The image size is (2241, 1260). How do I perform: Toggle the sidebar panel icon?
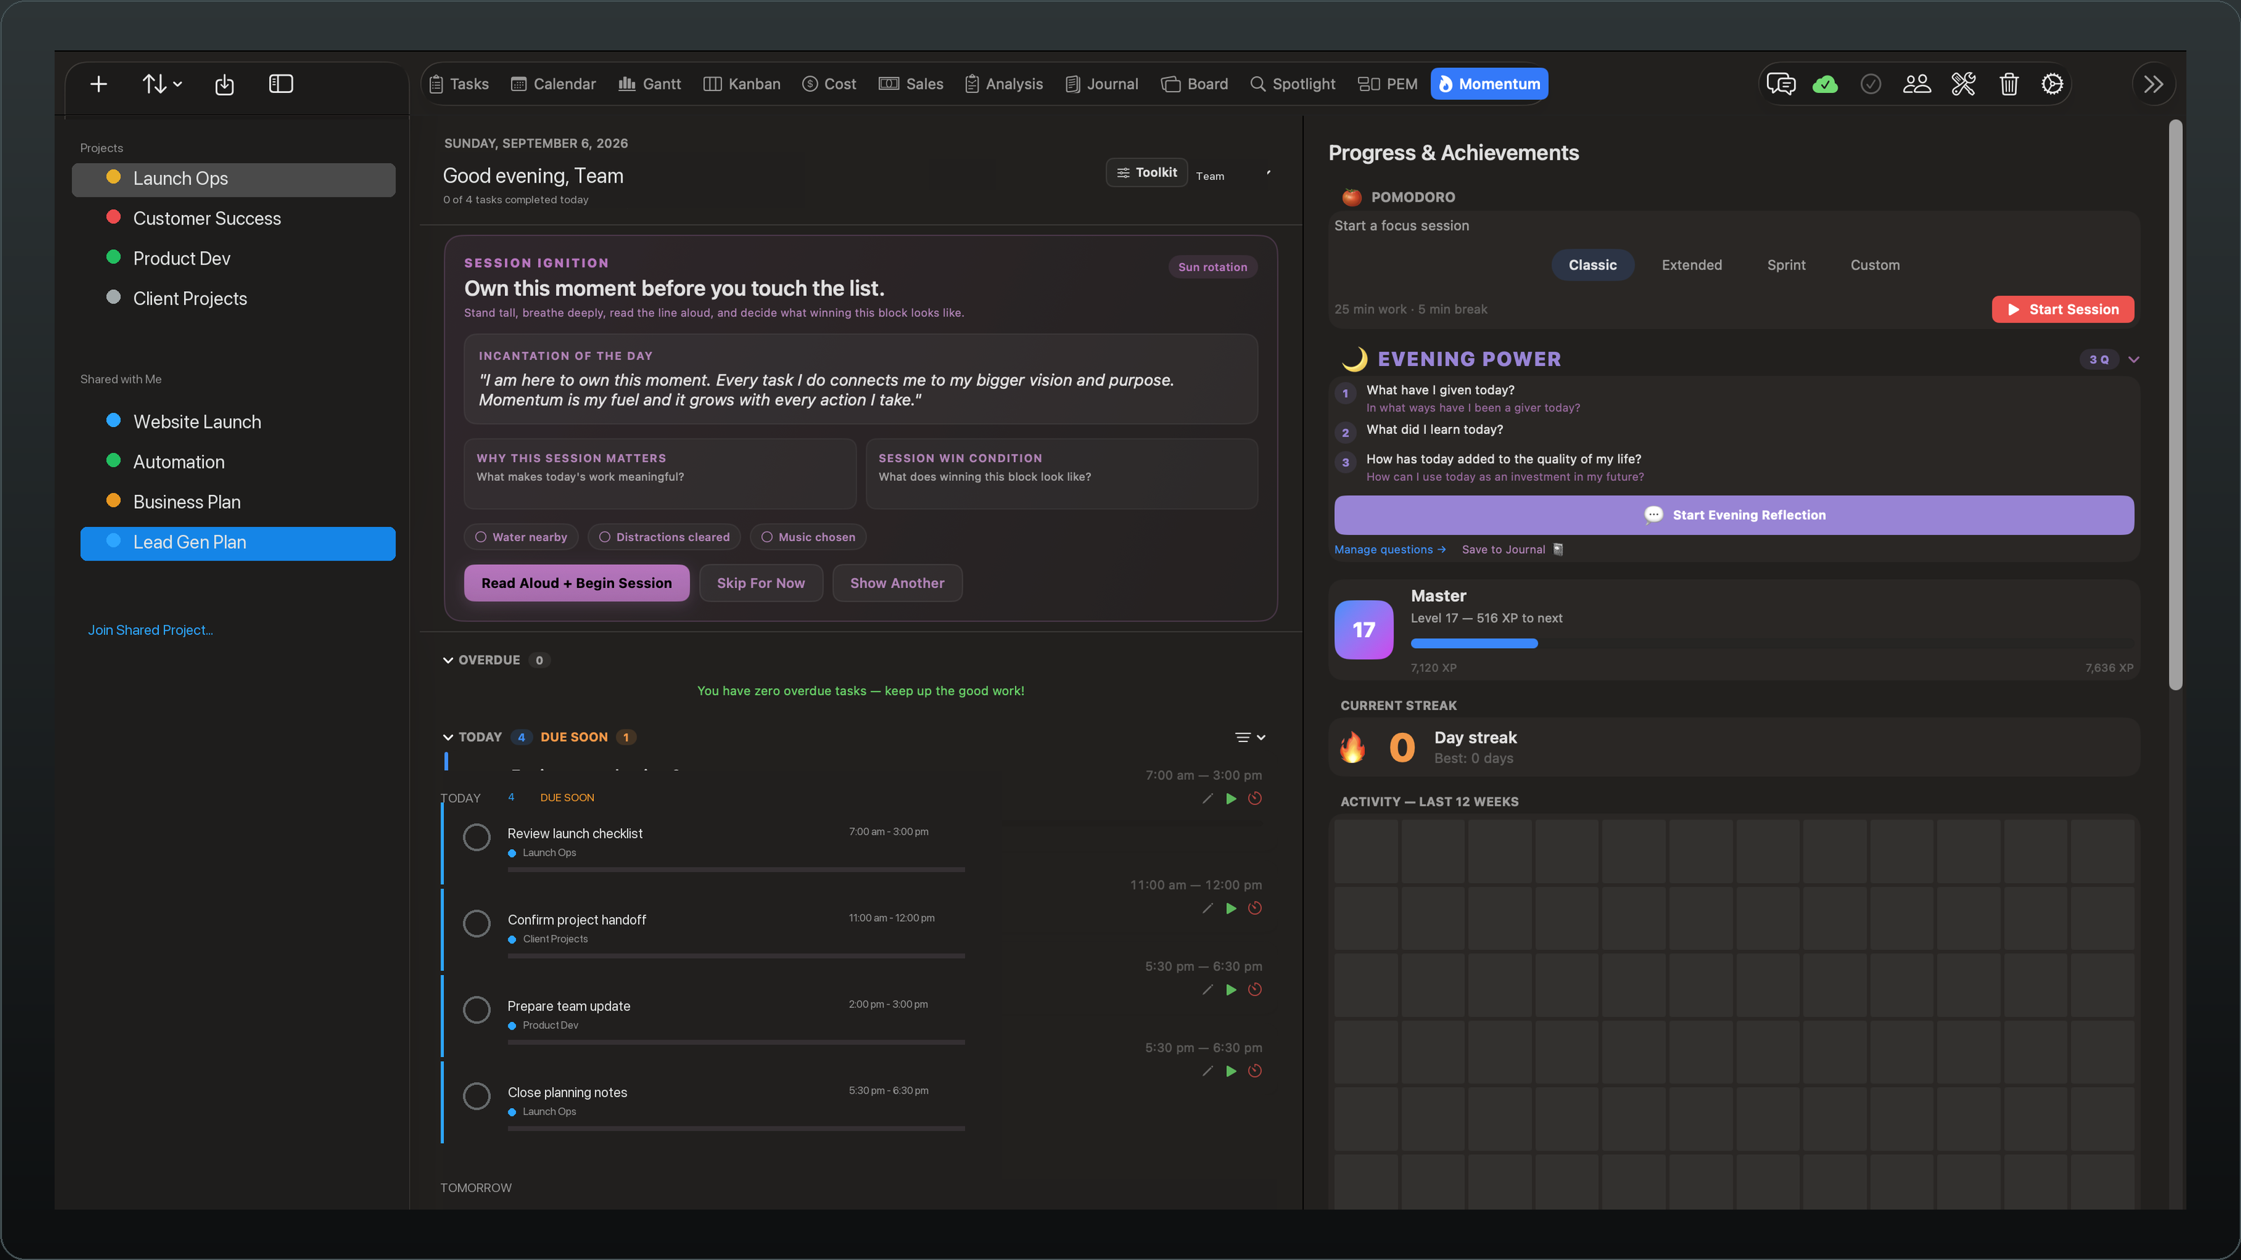[x=280, y=84]
